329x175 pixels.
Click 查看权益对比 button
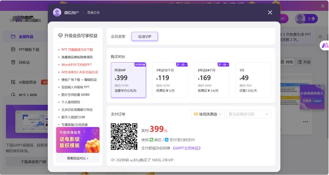(77, 158)
